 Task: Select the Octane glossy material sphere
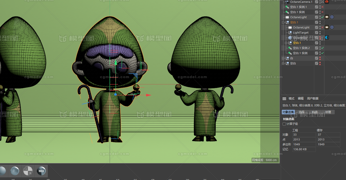15,171
